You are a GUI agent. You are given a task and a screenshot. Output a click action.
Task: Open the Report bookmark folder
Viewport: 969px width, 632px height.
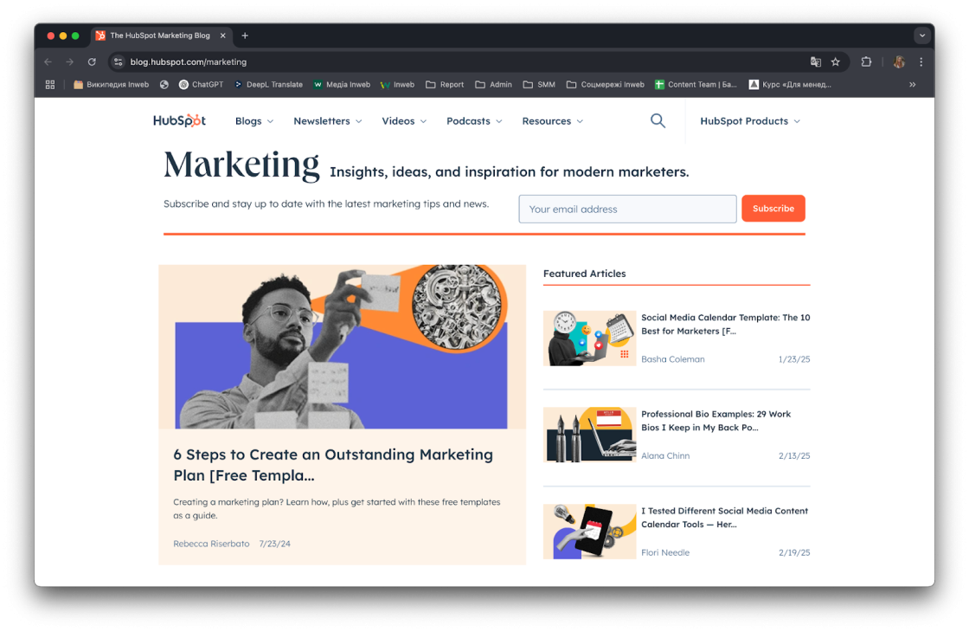445,85
